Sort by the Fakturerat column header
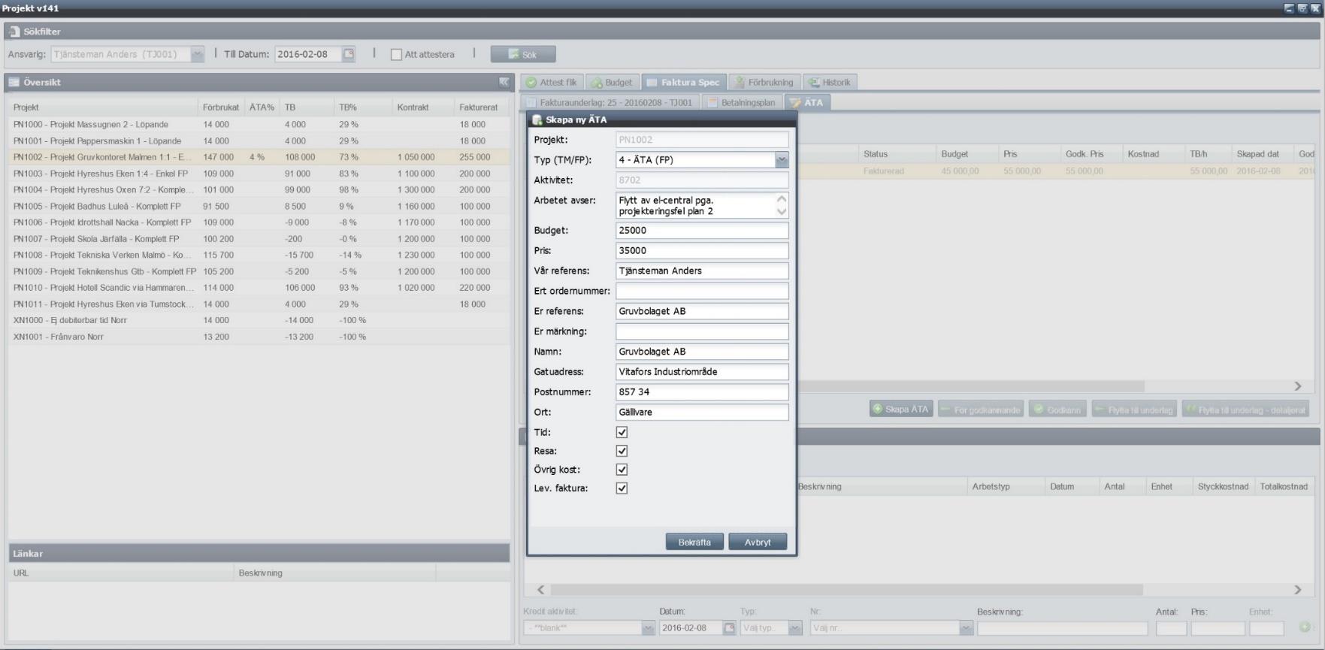Screen dimensions: 1325x650 point(482,107)
